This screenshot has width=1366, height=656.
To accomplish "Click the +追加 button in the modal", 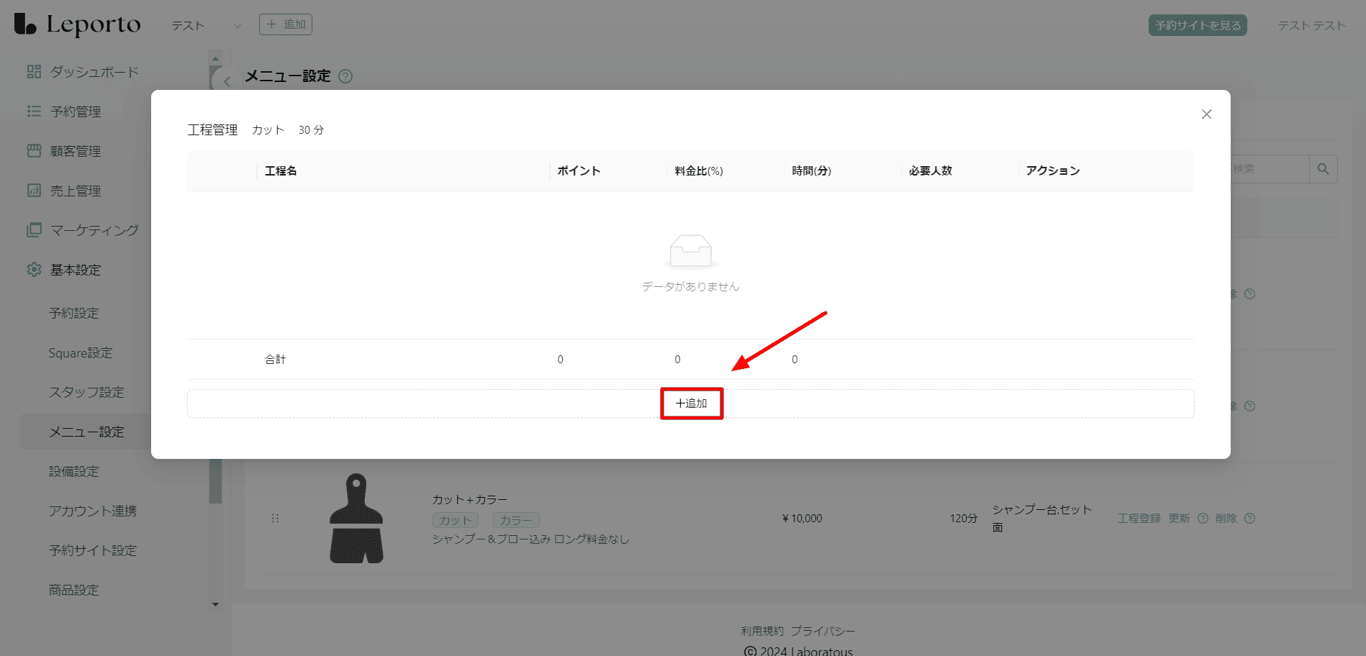I will [x=691, y=404].
